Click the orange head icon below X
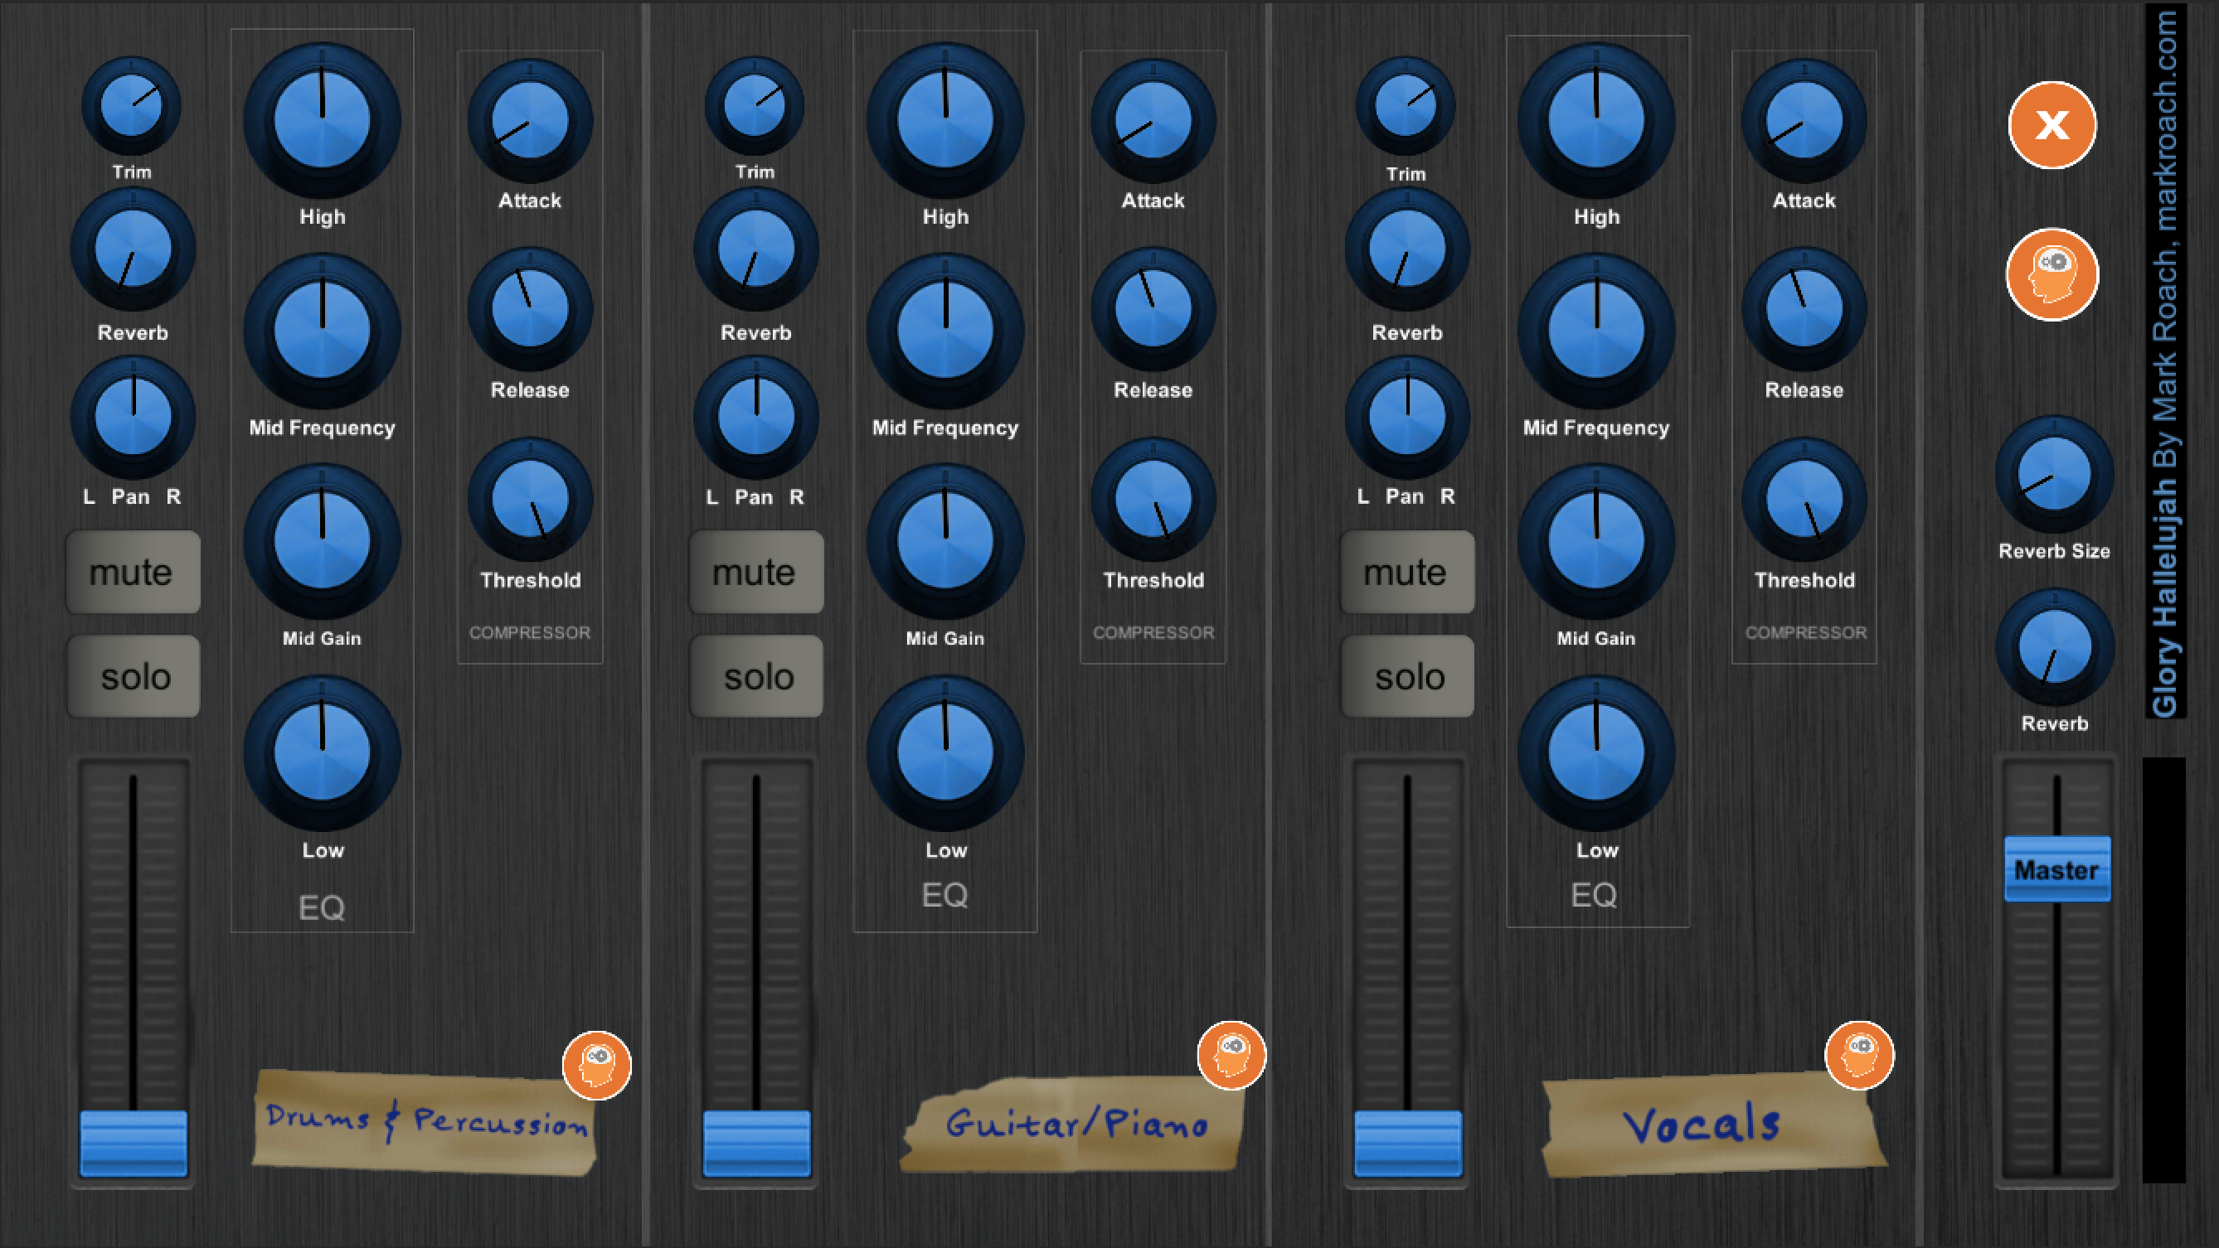 (x=2051, y=274)
